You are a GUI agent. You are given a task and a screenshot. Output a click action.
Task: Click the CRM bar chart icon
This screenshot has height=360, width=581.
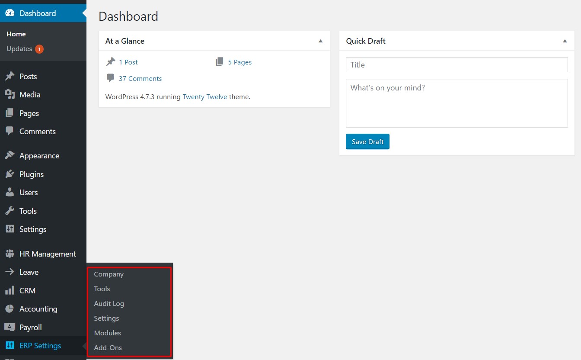(10, 291)
